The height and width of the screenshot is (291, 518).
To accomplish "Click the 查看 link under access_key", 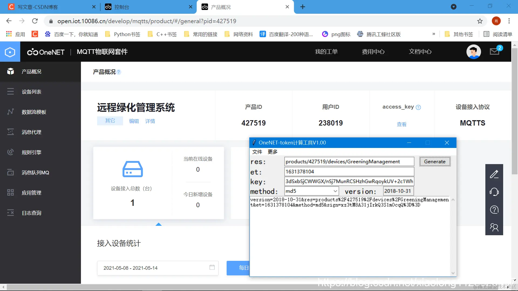I will pos(401,124).
